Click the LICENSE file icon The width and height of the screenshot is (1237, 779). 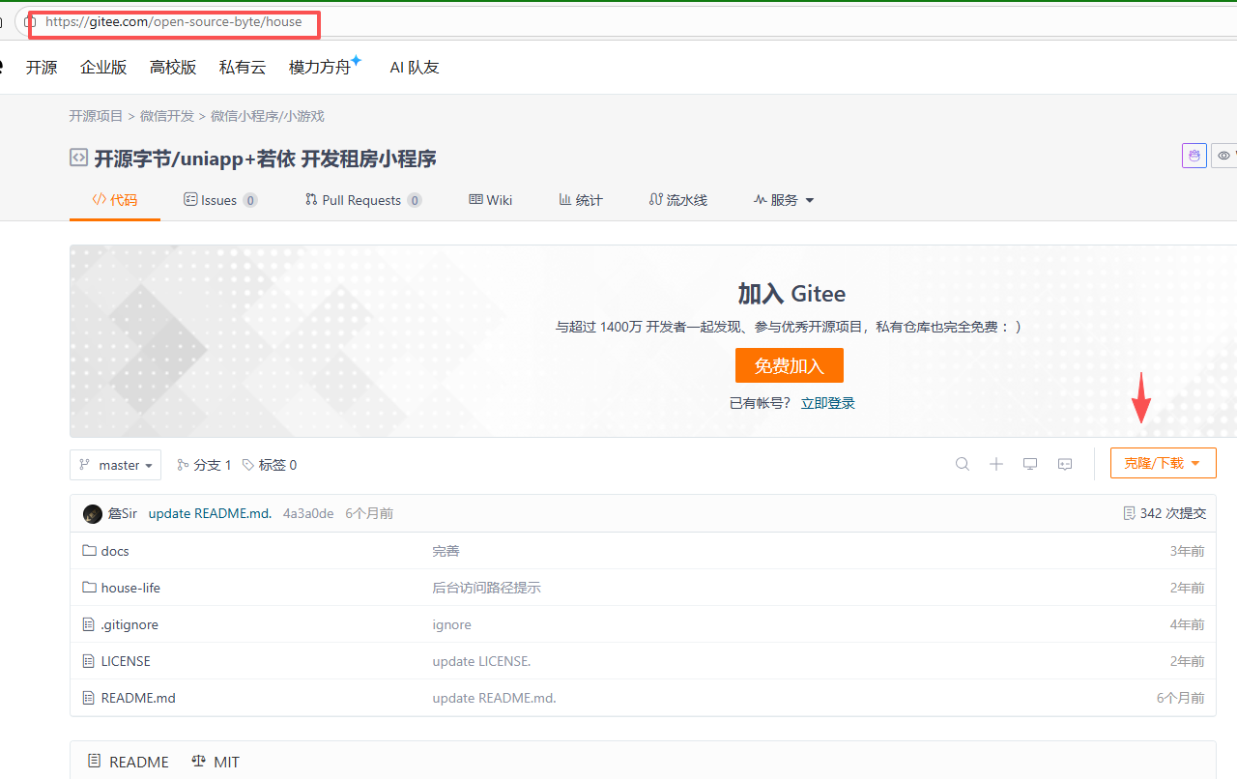click(89, 661)
